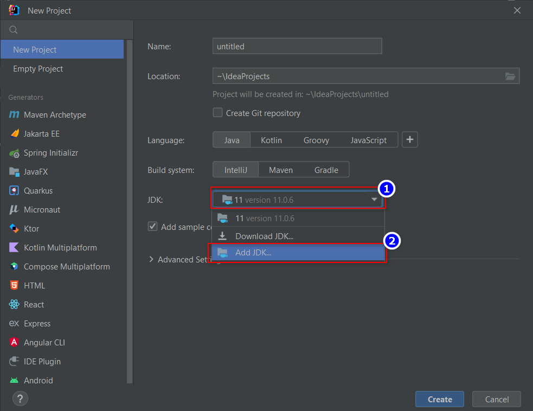Click the Name input field

(297, 46)
